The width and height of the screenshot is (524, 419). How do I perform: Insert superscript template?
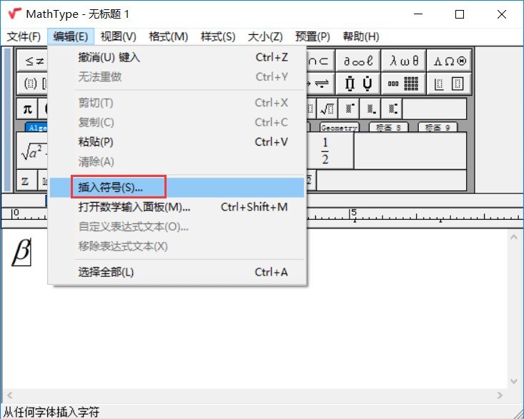pyautogui.click(x=349, y=108)
